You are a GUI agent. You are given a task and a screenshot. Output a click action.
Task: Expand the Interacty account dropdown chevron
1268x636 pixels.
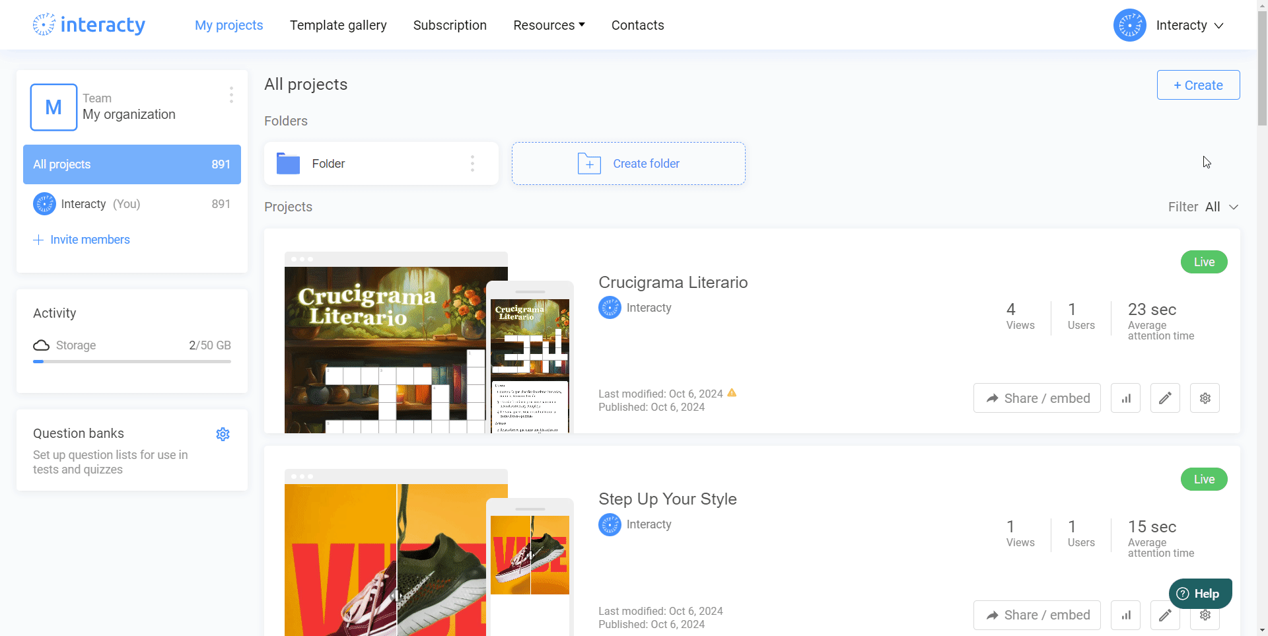pos(1219,26)
